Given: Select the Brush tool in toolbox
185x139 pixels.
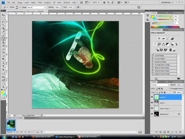Looking at the screenshot, I should (x=3, y=39).
